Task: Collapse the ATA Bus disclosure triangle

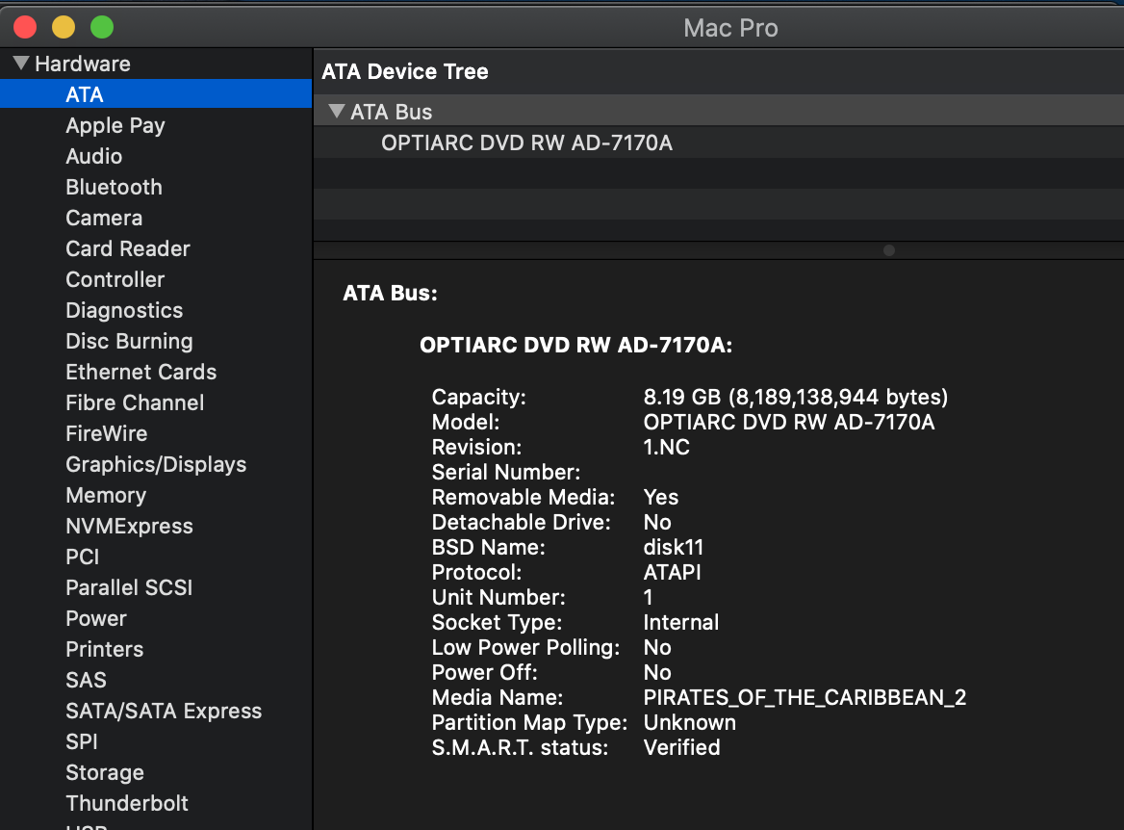Action: (336, 112)
